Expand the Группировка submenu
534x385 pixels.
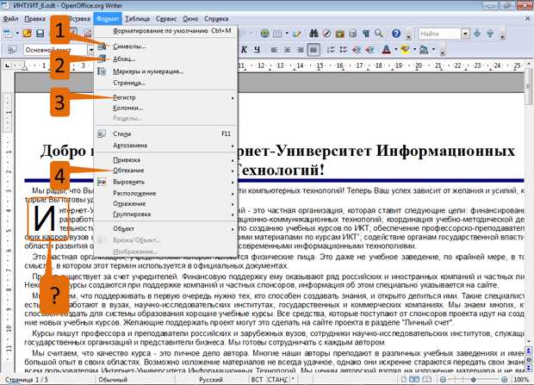point(165,214)
